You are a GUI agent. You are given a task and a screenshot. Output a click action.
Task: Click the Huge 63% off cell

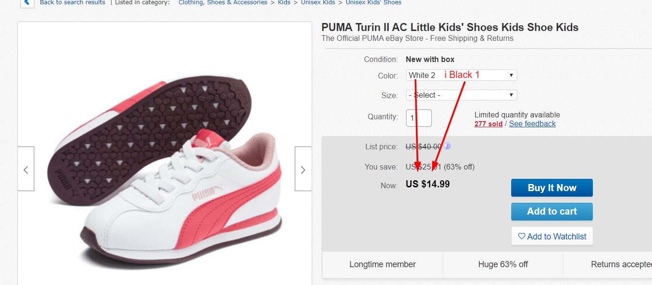[x=503, y=264]
